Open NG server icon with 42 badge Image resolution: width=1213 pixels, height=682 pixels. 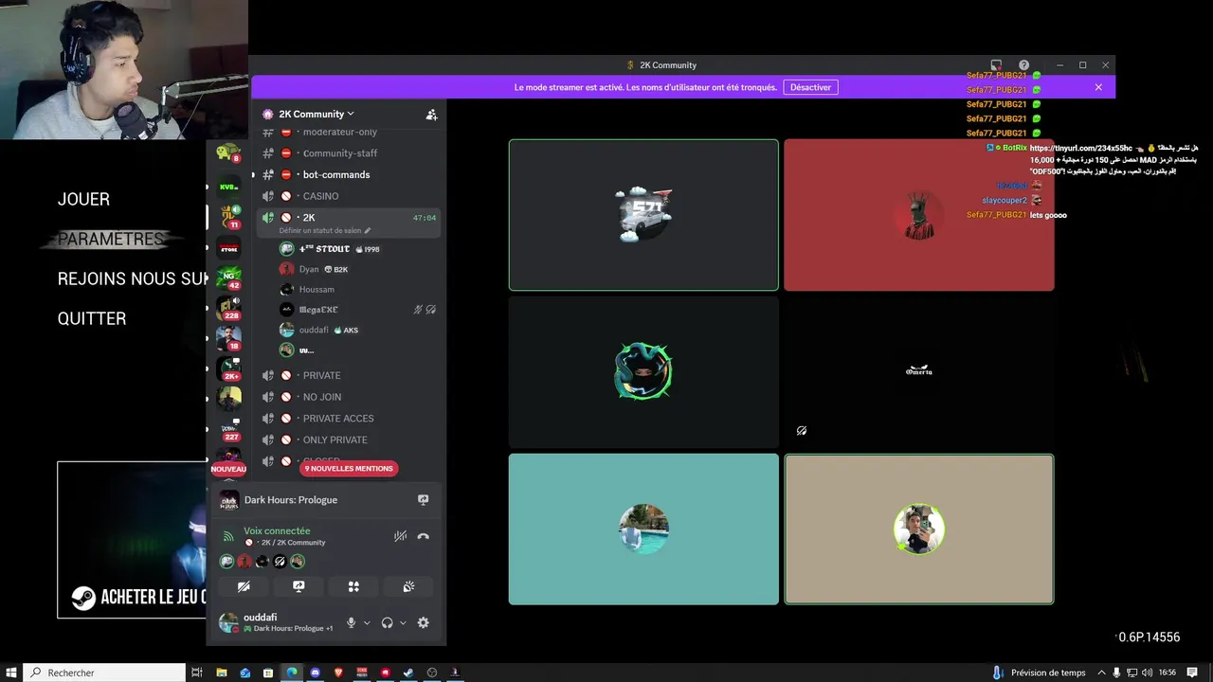coord(228,278)
